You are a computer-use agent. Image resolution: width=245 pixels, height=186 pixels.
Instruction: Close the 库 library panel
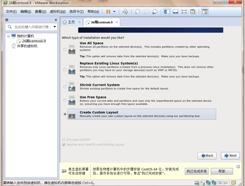56,20
